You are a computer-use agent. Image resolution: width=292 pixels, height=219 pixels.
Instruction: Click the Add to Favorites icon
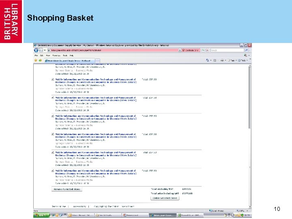coord(40,60)
